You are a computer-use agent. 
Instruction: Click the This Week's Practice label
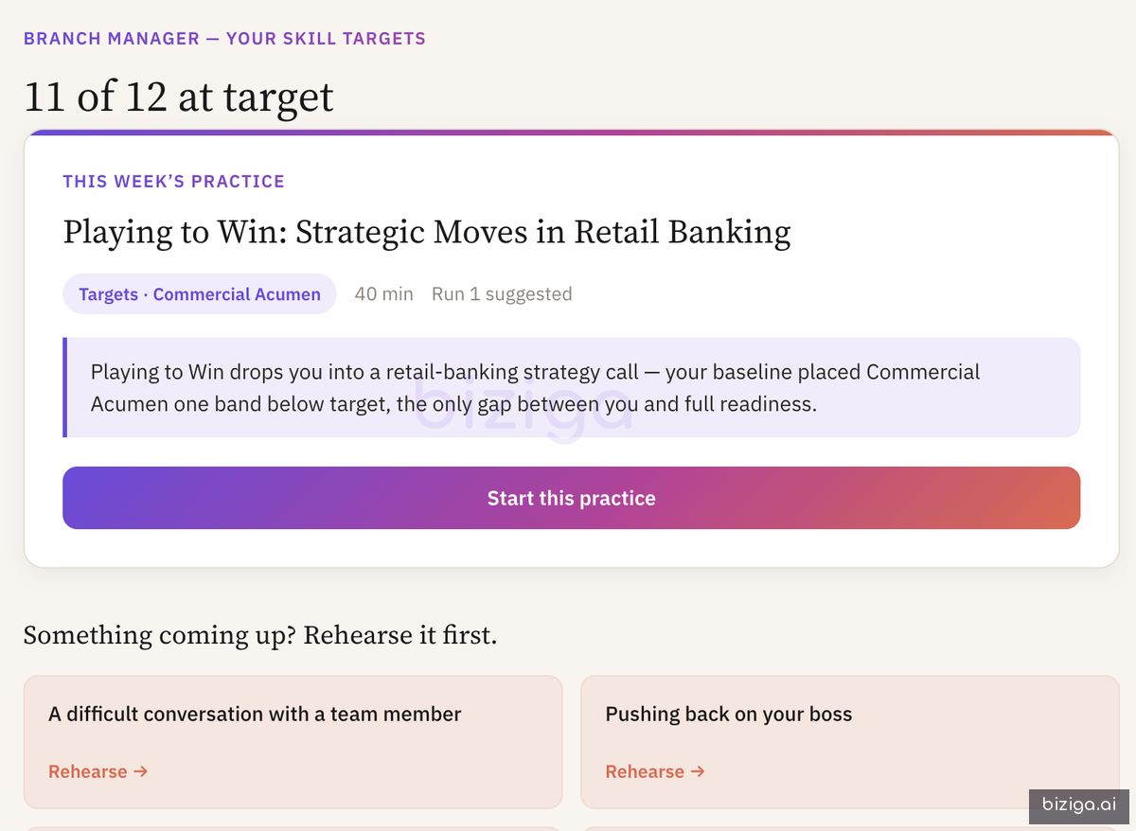[174, 181]
